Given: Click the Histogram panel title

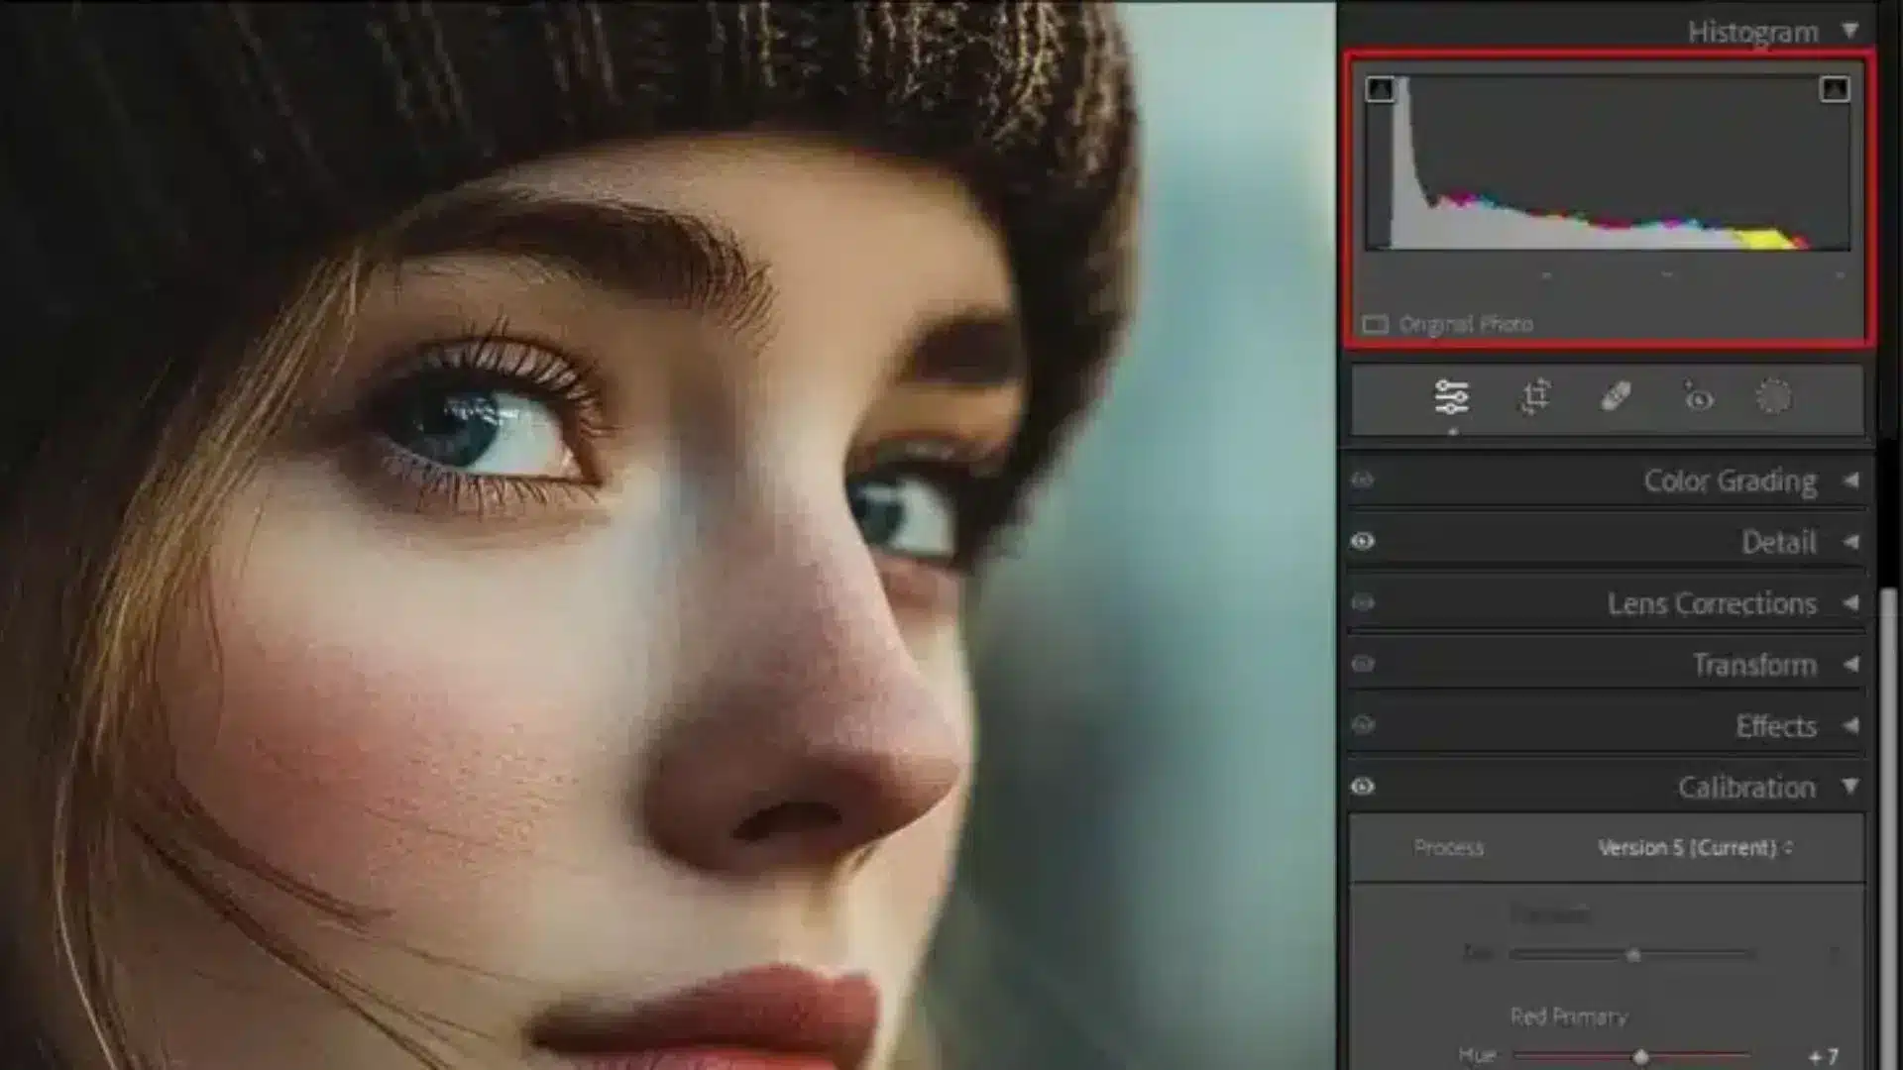Looking at the screenshot, I should [x=1752, y=32].
